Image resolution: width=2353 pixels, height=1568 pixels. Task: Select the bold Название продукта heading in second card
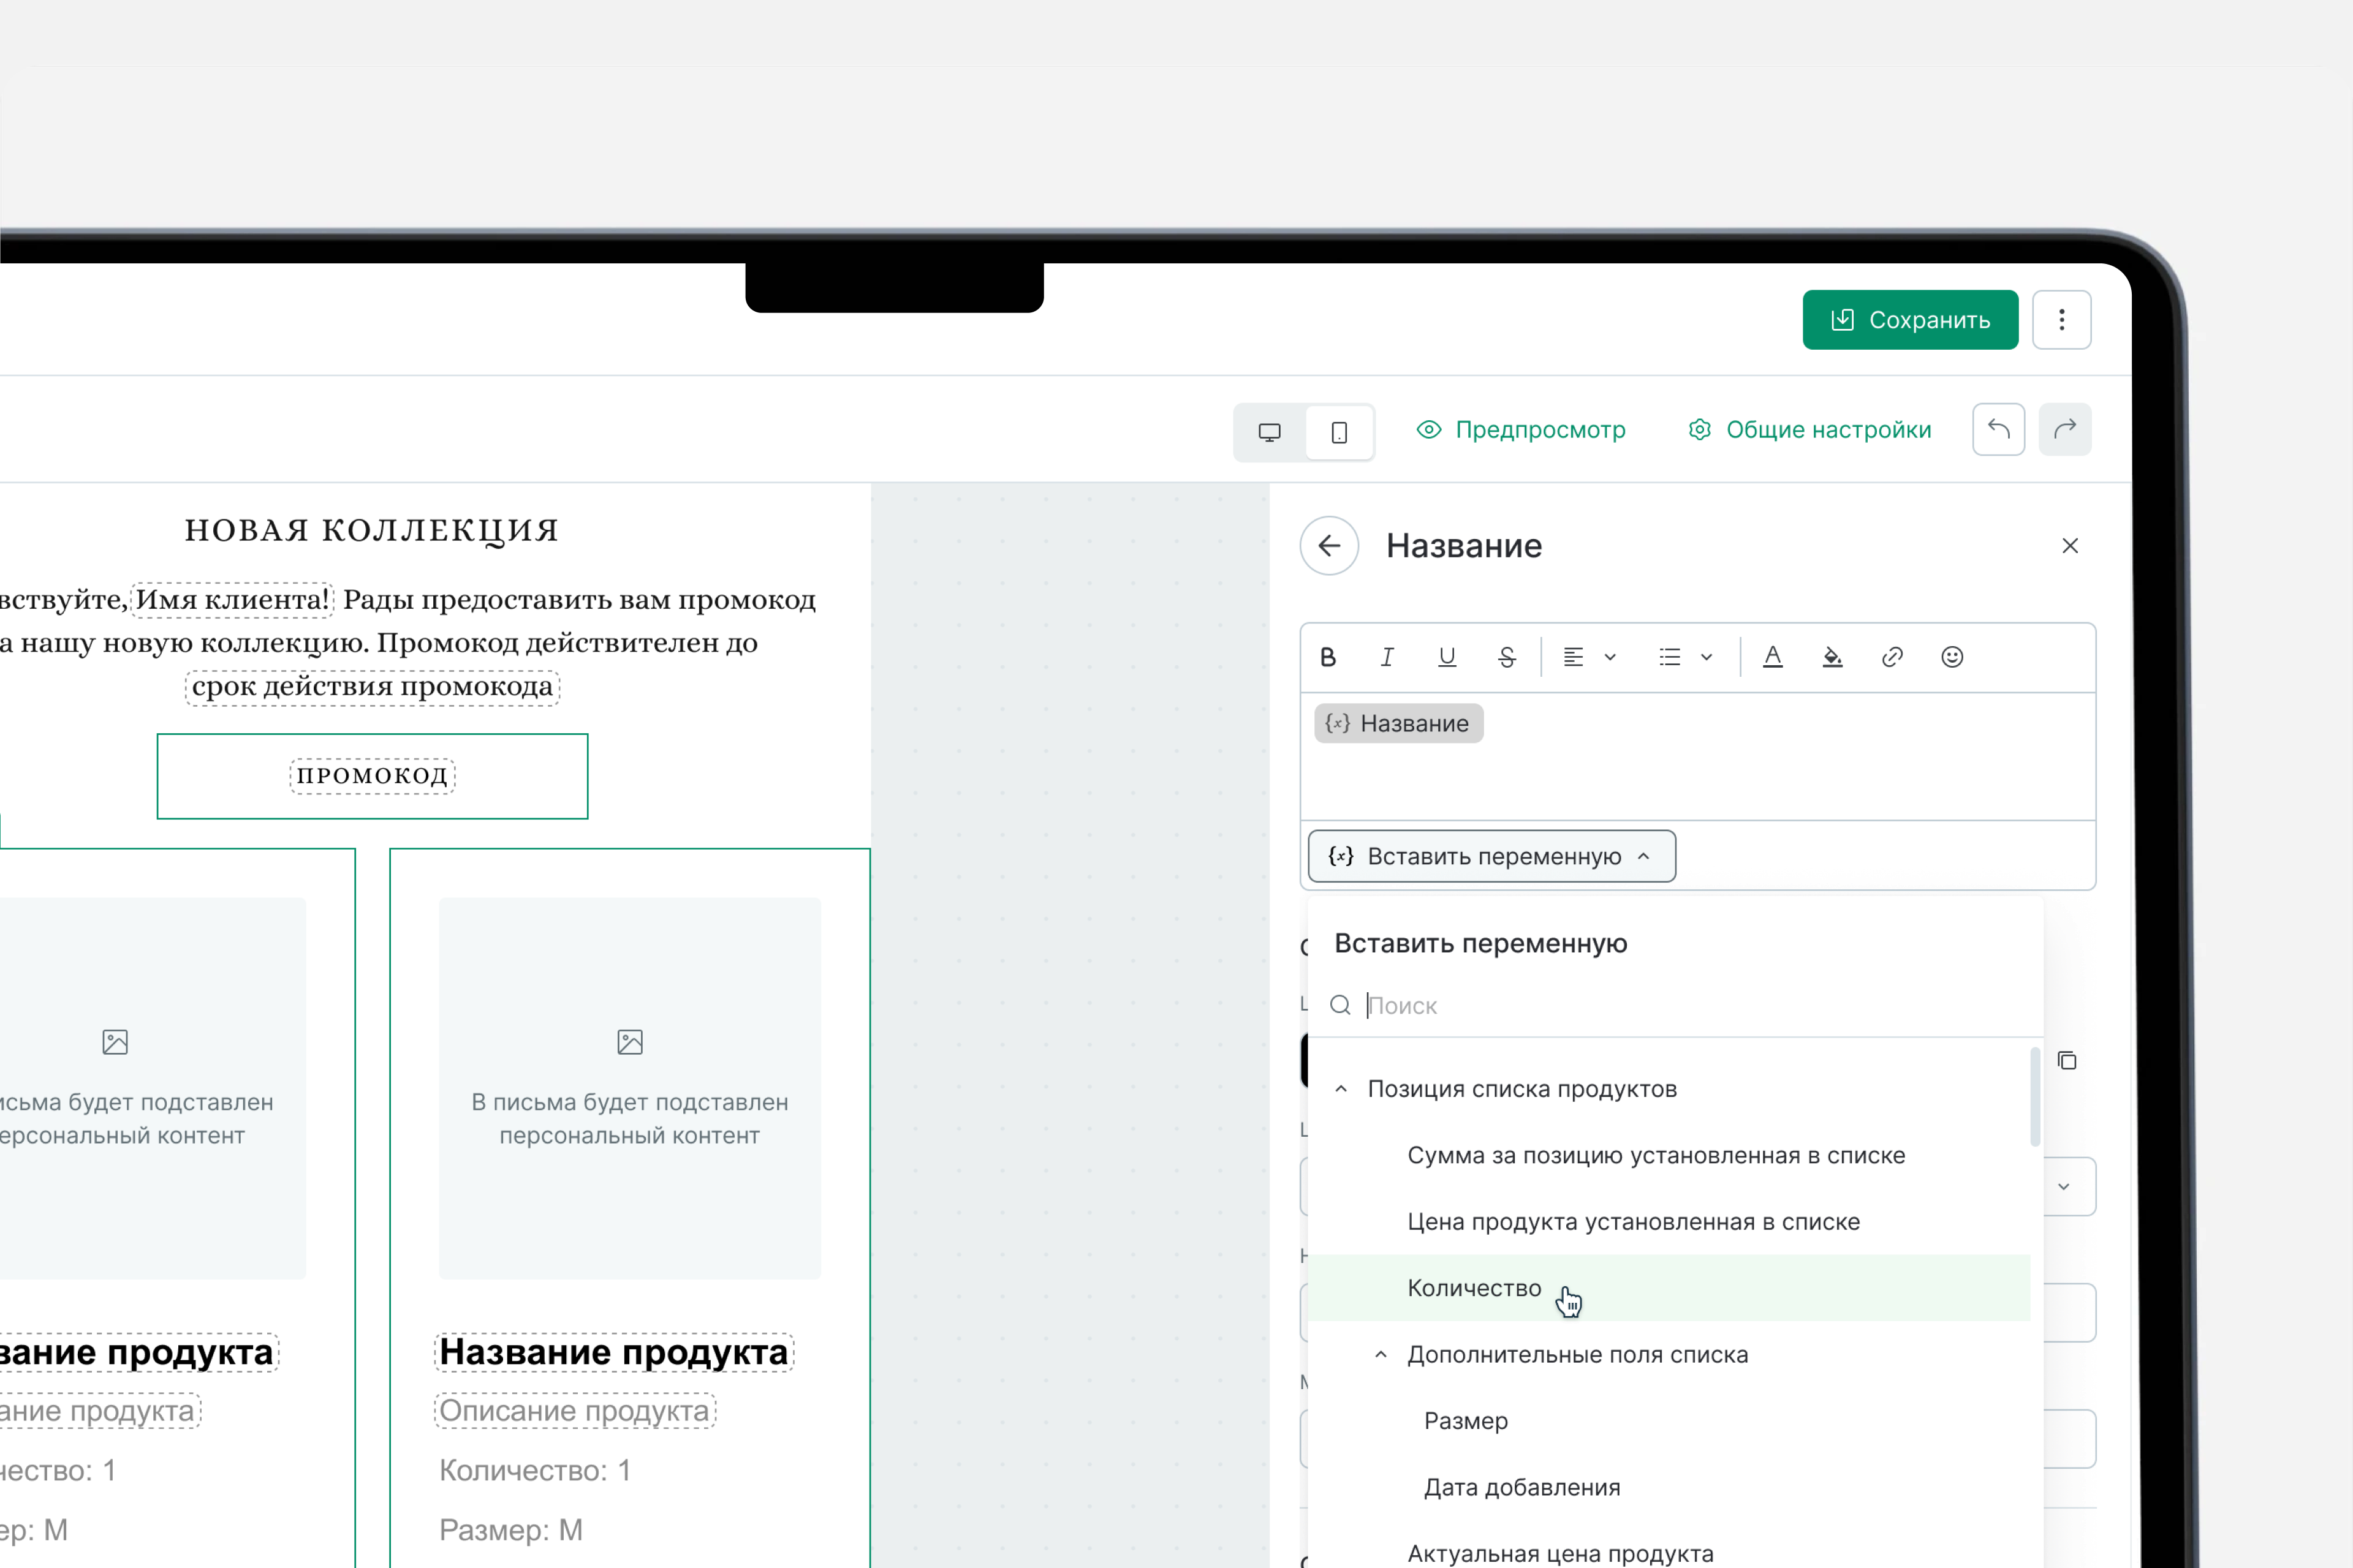point(614,1352)
